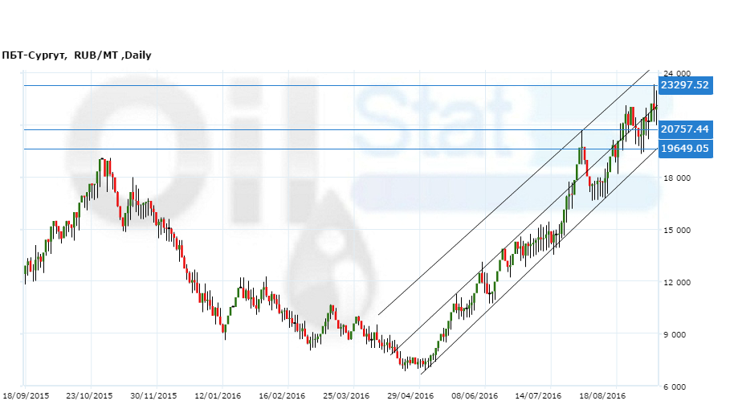The width and height of the screenshot is (730, 409).
Task: Select the 18/09/2015 date on the time axis
Action: click(x=26, y=395)
